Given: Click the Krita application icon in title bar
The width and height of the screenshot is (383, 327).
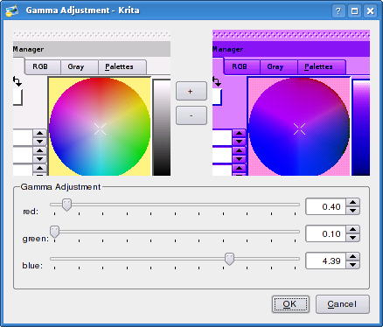Looking at the screenshot, I should [x=11, y=10].
